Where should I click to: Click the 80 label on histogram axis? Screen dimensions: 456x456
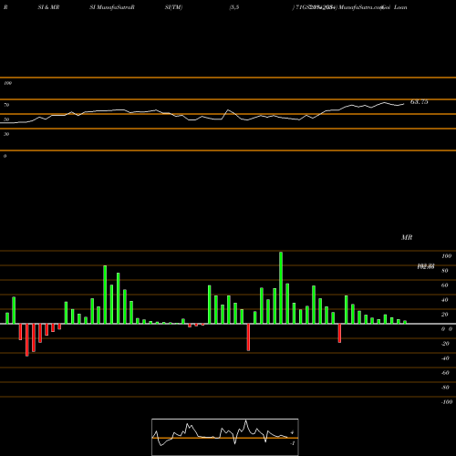(x=444, y=271)
